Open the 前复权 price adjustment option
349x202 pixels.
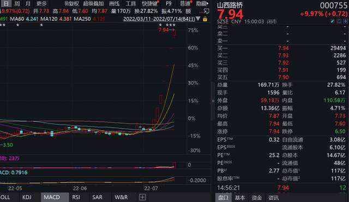(x=71, y=4)
